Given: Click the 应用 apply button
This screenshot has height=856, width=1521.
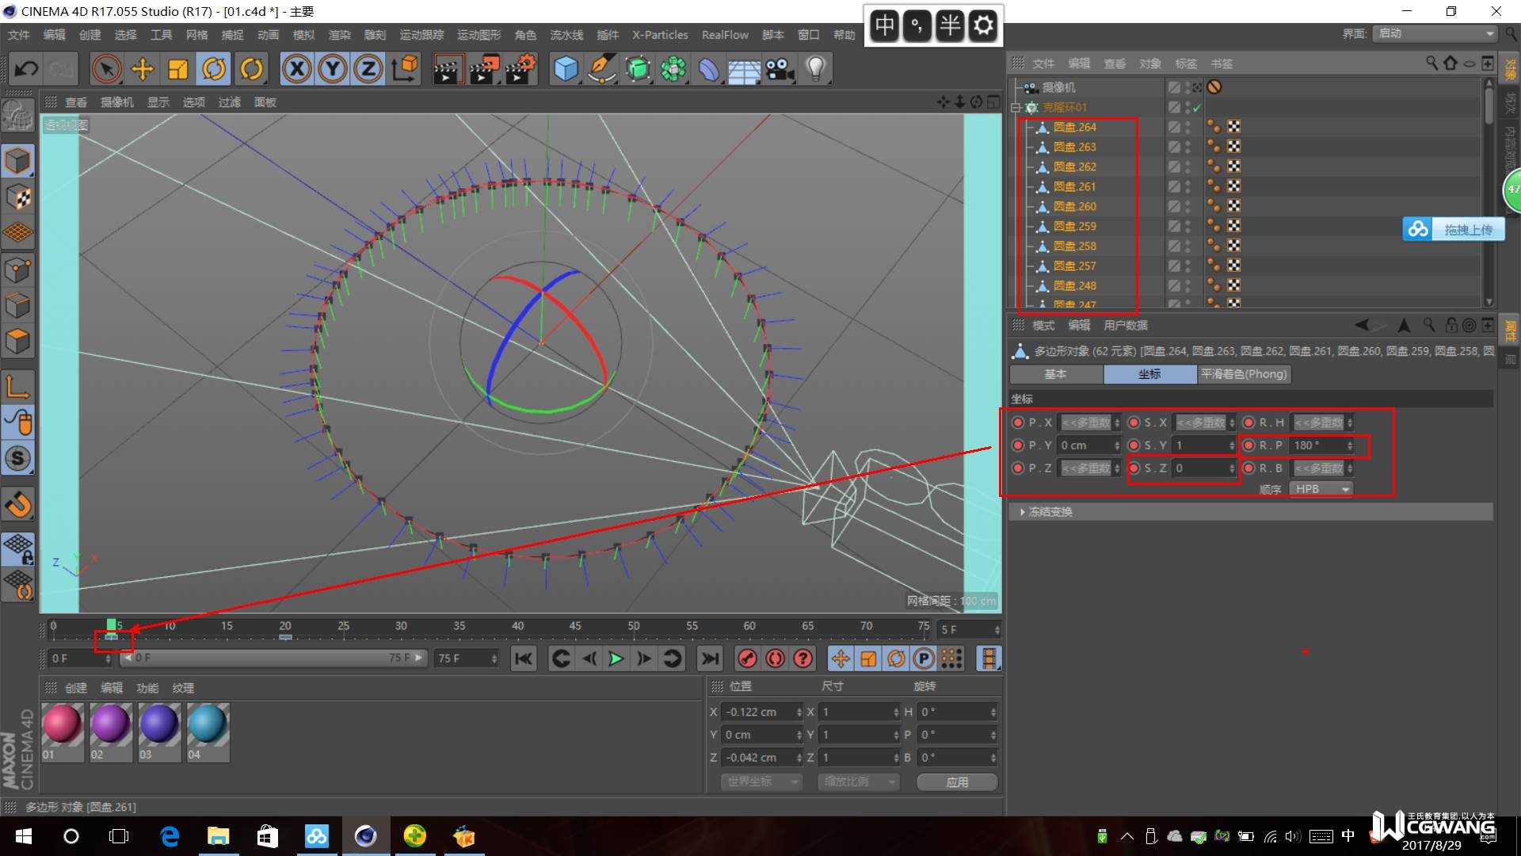Looking at the screenshot, I should tap(957, 782).
